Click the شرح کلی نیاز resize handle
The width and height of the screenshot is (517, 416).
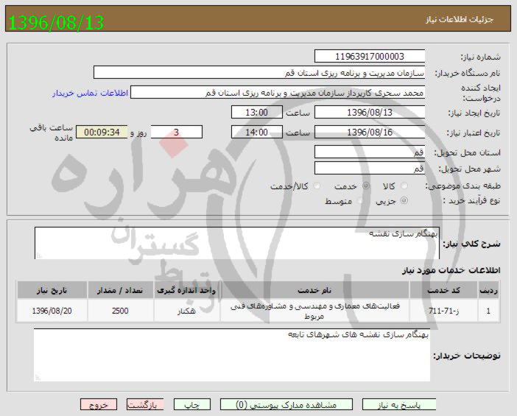click(38, 255)
